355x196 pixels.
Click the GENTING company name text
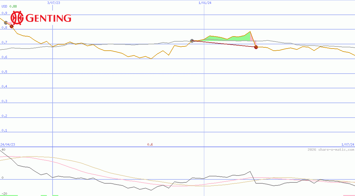49,18
